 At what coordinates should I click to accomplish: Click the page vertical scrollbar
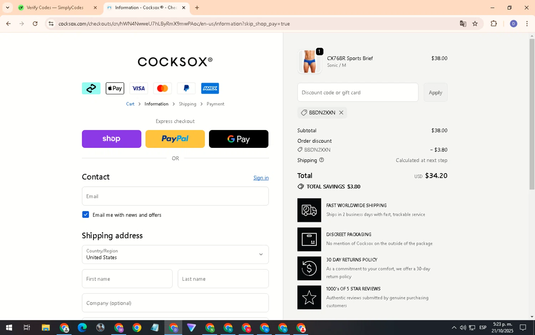tap(532, 114)
